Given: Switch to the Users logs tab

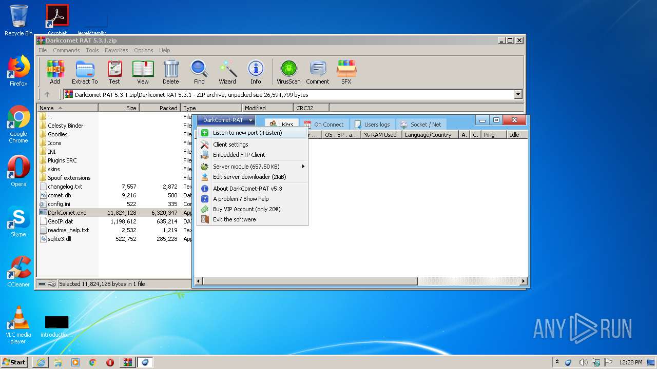Looking at the screenshot, I should pos(372,124).
